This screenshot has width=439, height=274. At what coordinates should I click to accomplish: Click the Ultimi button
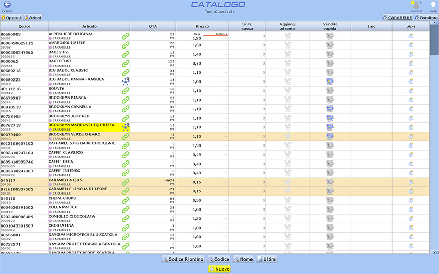[x=267, y=259]
